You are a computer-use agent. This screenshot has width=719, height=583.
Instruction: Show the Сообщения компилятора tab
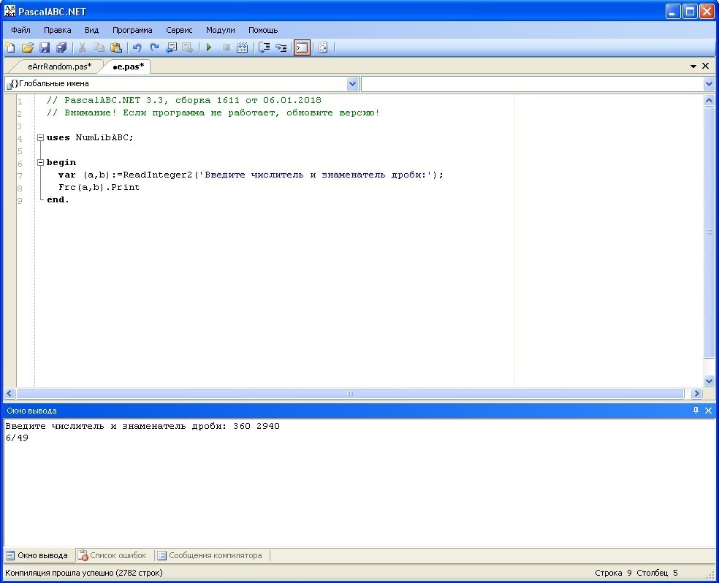click(210, 555)
